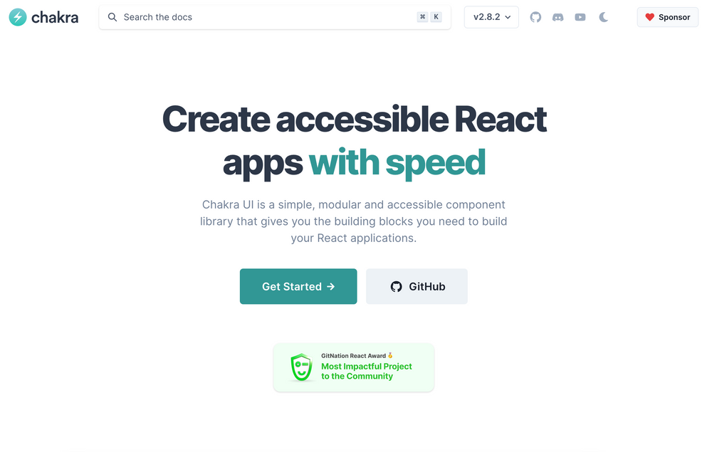Click the Search the docs input field
712x452 pixels.
[249, 17]
